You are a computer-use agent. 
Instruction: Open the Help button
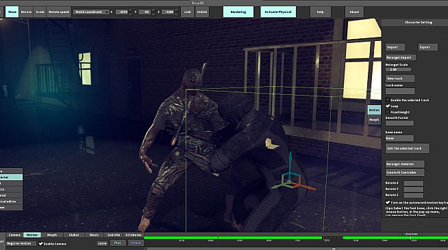pos(321,12)
